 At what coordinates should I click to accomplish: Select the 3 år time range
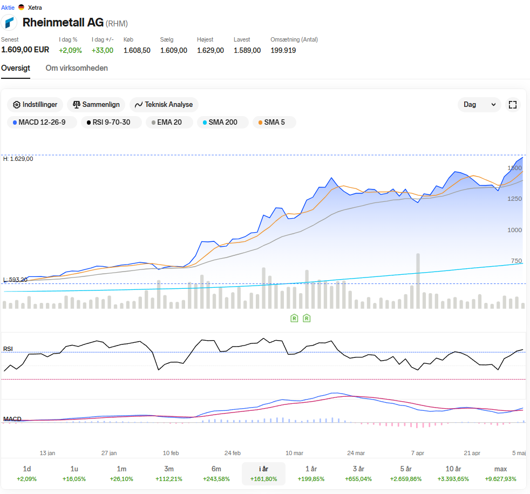pos(358,473)
